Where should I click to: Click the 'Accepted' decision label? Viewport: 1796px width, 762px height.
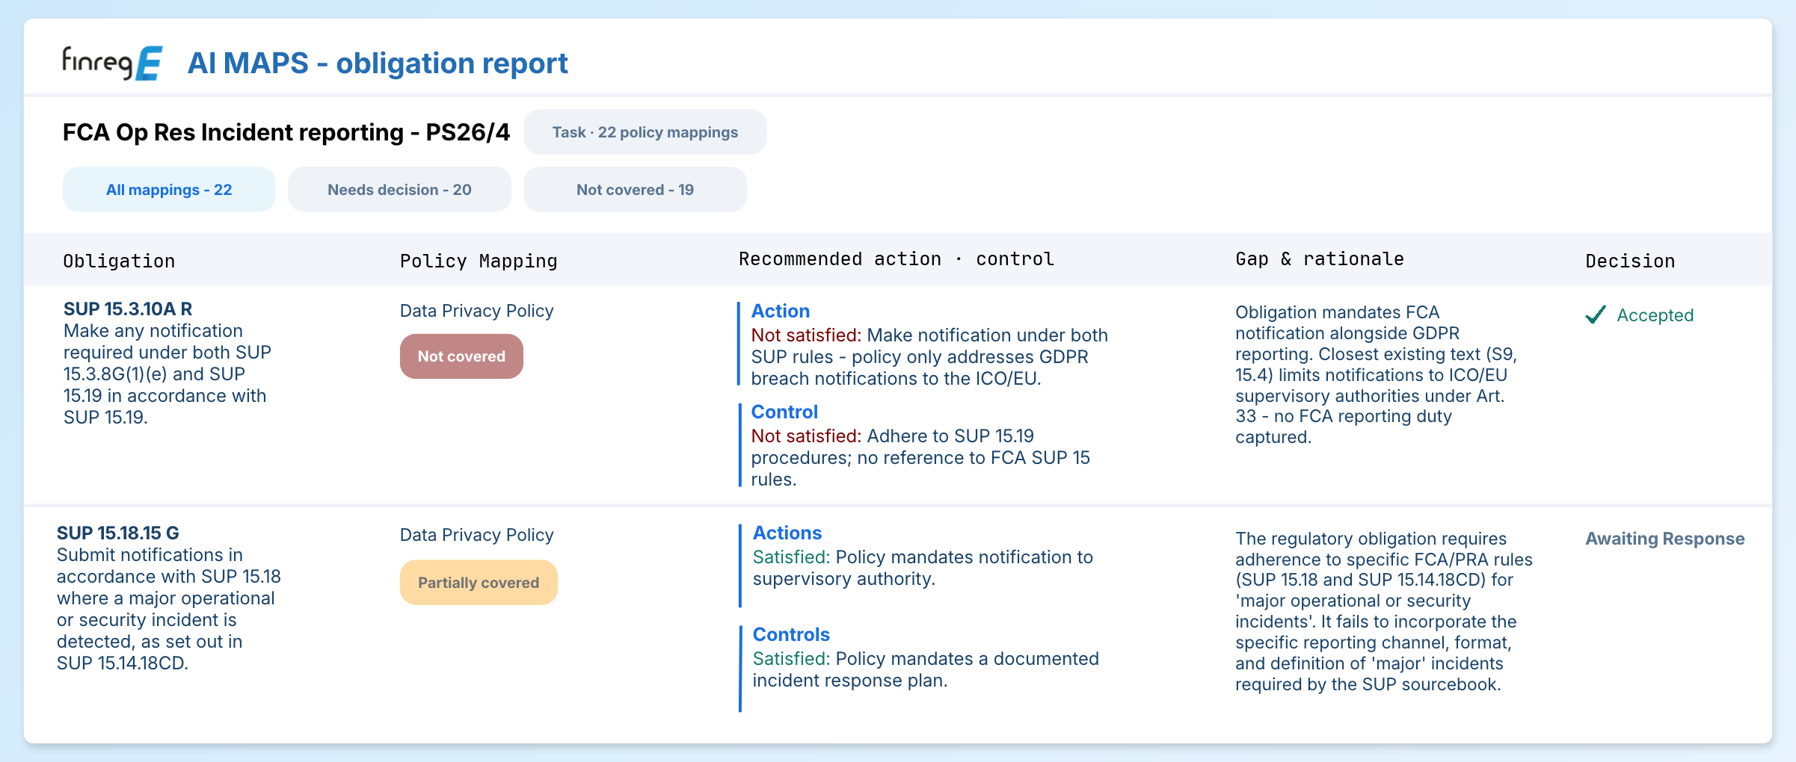[1655, 315]
